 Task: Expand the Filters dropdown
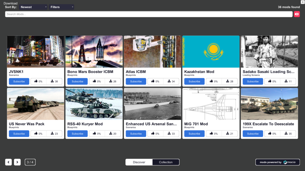pos(62,7)
